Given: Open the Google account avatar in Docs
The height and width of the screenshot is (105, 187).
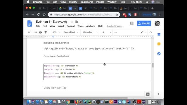Looking at the screenshot, I should click(x=157, y=23).
